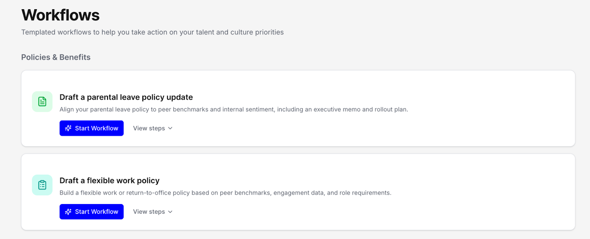Image resolution: width=590 pixels, height=239 pixels.
Task: Expand the chevron next to parental leave View steps
Action: coord(170,128)
